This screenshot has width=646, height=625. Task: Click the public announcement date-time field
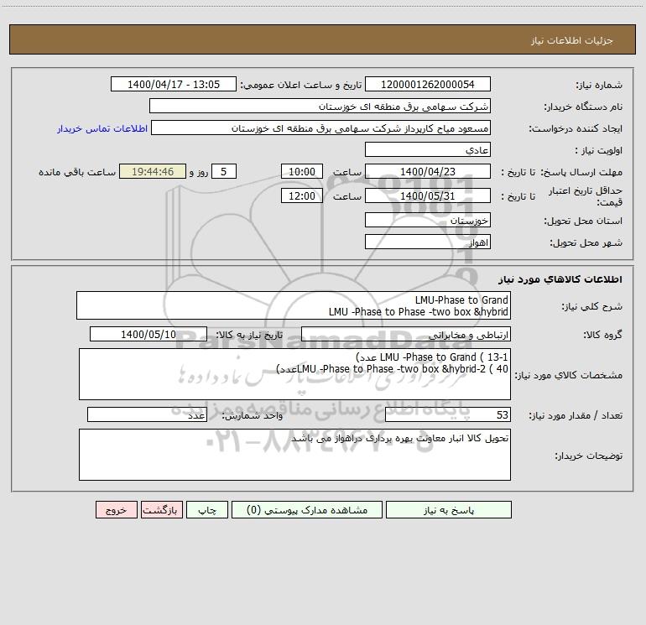[174, 85]
